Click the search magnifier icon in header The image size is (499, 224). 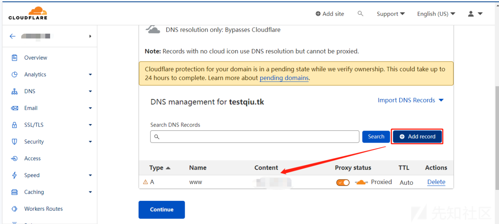pyautogui.click(x=360, y=14)
